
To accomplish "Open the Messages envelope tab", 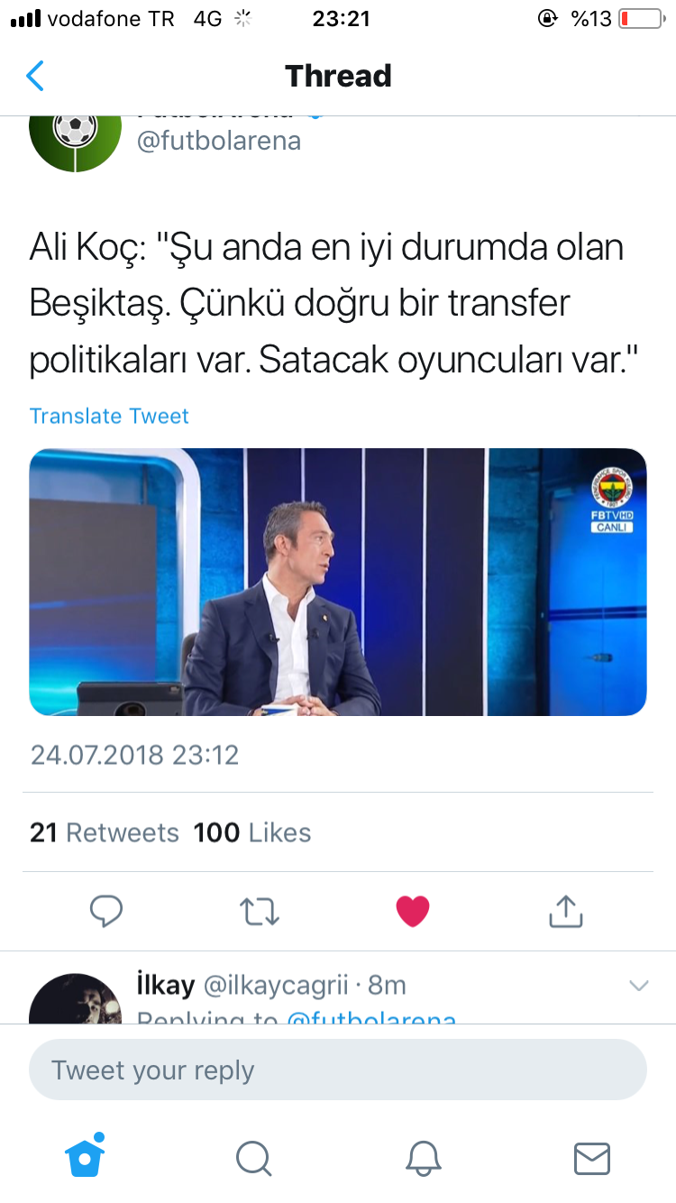I will coord(592,1158).
